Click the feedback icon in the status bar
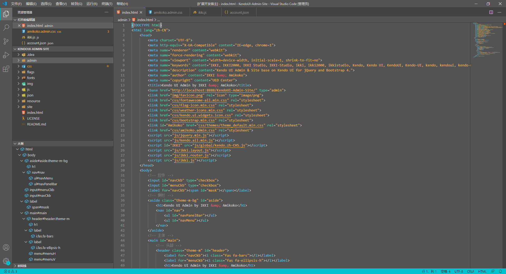The width and height of the screenshot is (506, 274). [x=493, y=271]
